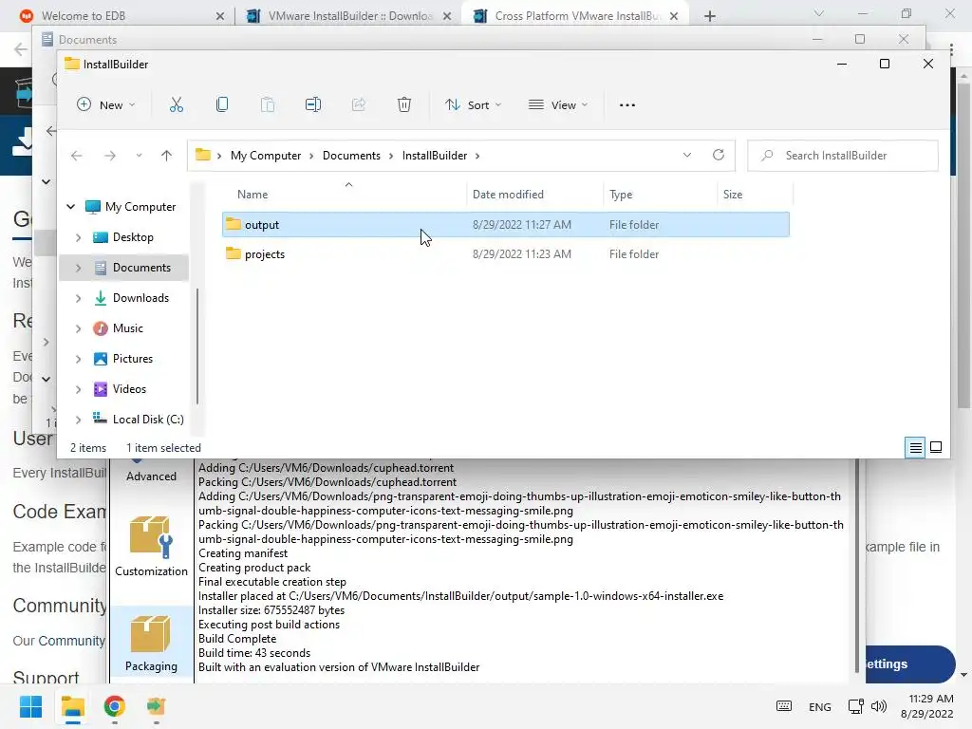This screenshot has width=972, height=729.
Task: Expand the Videos tree node
Action: point(78,389)
